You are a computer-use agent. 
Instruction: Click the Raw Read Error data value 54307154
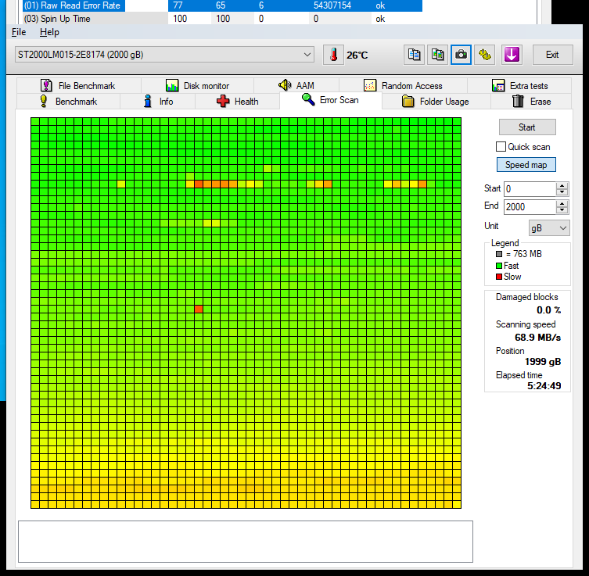pyautogui.click(x=332, y=5)
